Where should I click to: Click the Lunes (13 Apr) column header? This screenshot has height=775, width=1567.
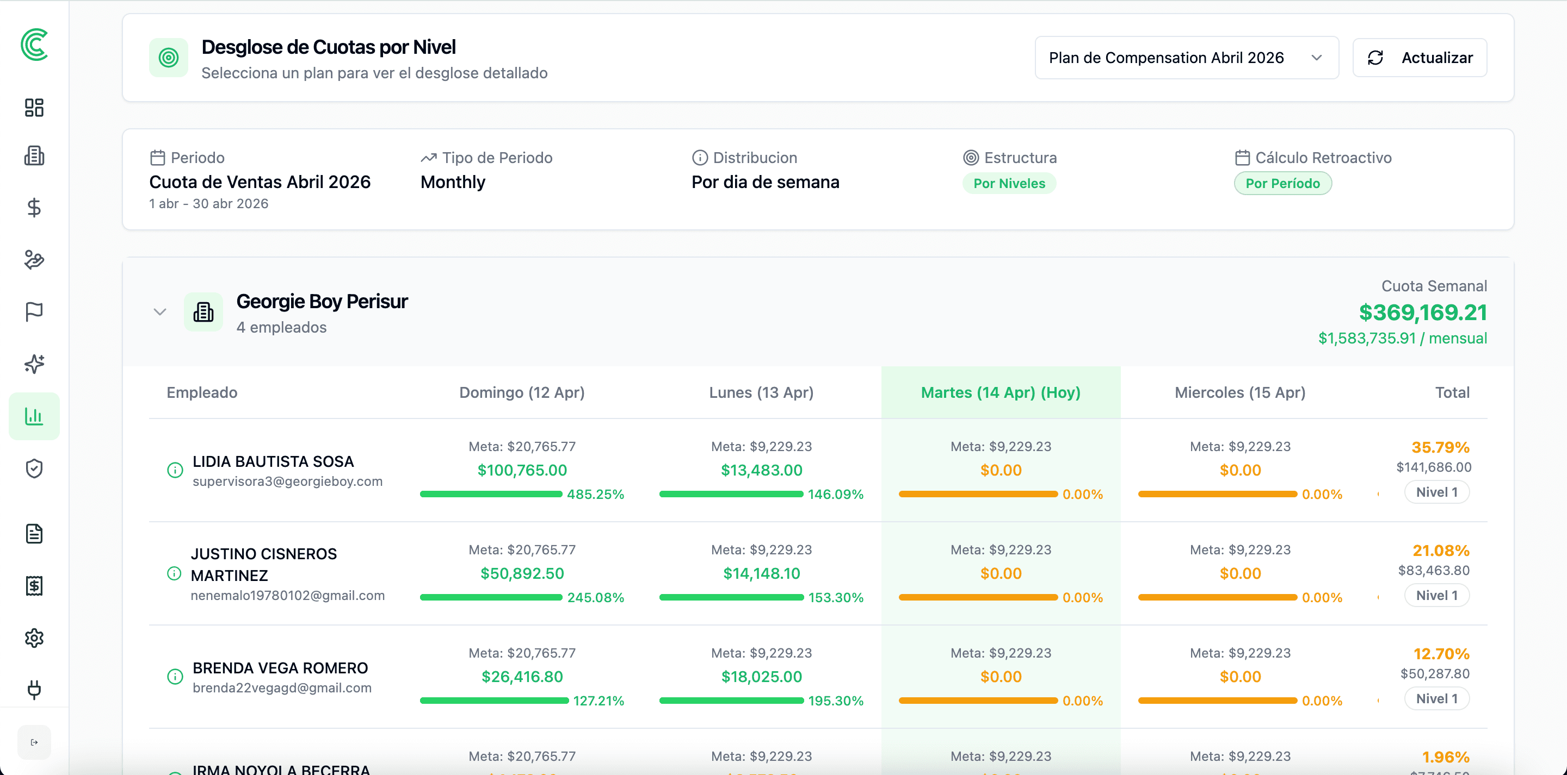[761, 393]
